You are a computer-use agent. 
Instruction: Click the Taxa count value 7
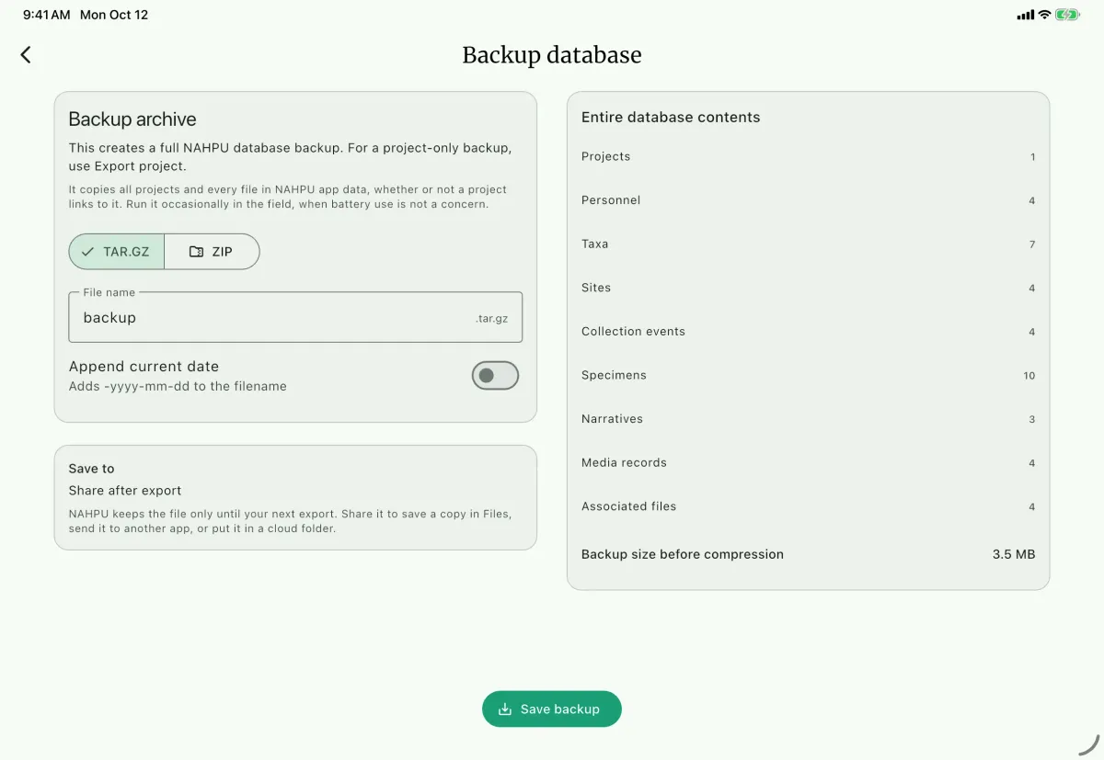(1032, 244)
